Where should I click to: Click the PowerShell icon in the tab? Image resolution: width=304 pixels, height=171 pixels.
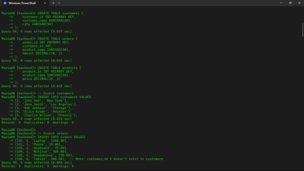(5, 3)
